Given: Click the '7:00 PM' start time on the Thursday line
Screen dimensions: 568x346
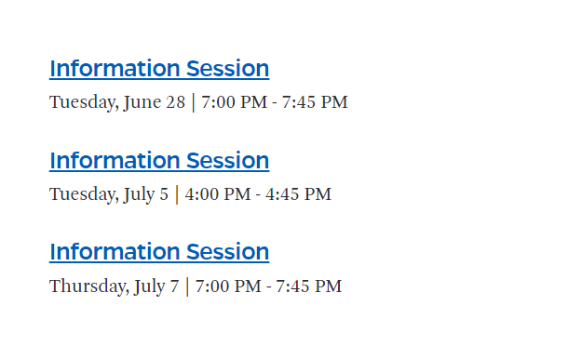Looking at the screenshot, I should tap(228, 286).
